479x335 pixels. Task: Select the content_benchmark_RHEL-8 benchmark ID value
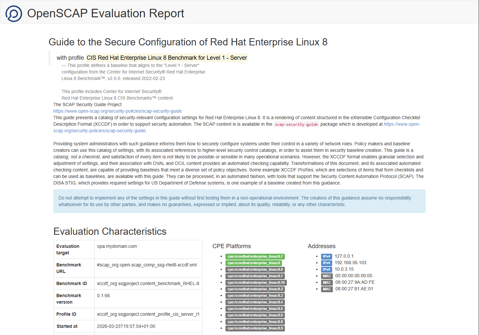[148, 283]
